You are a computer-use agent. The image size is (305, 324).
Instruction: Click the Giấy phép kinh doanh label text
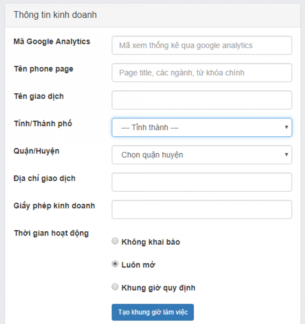click(x=54, y=206)
